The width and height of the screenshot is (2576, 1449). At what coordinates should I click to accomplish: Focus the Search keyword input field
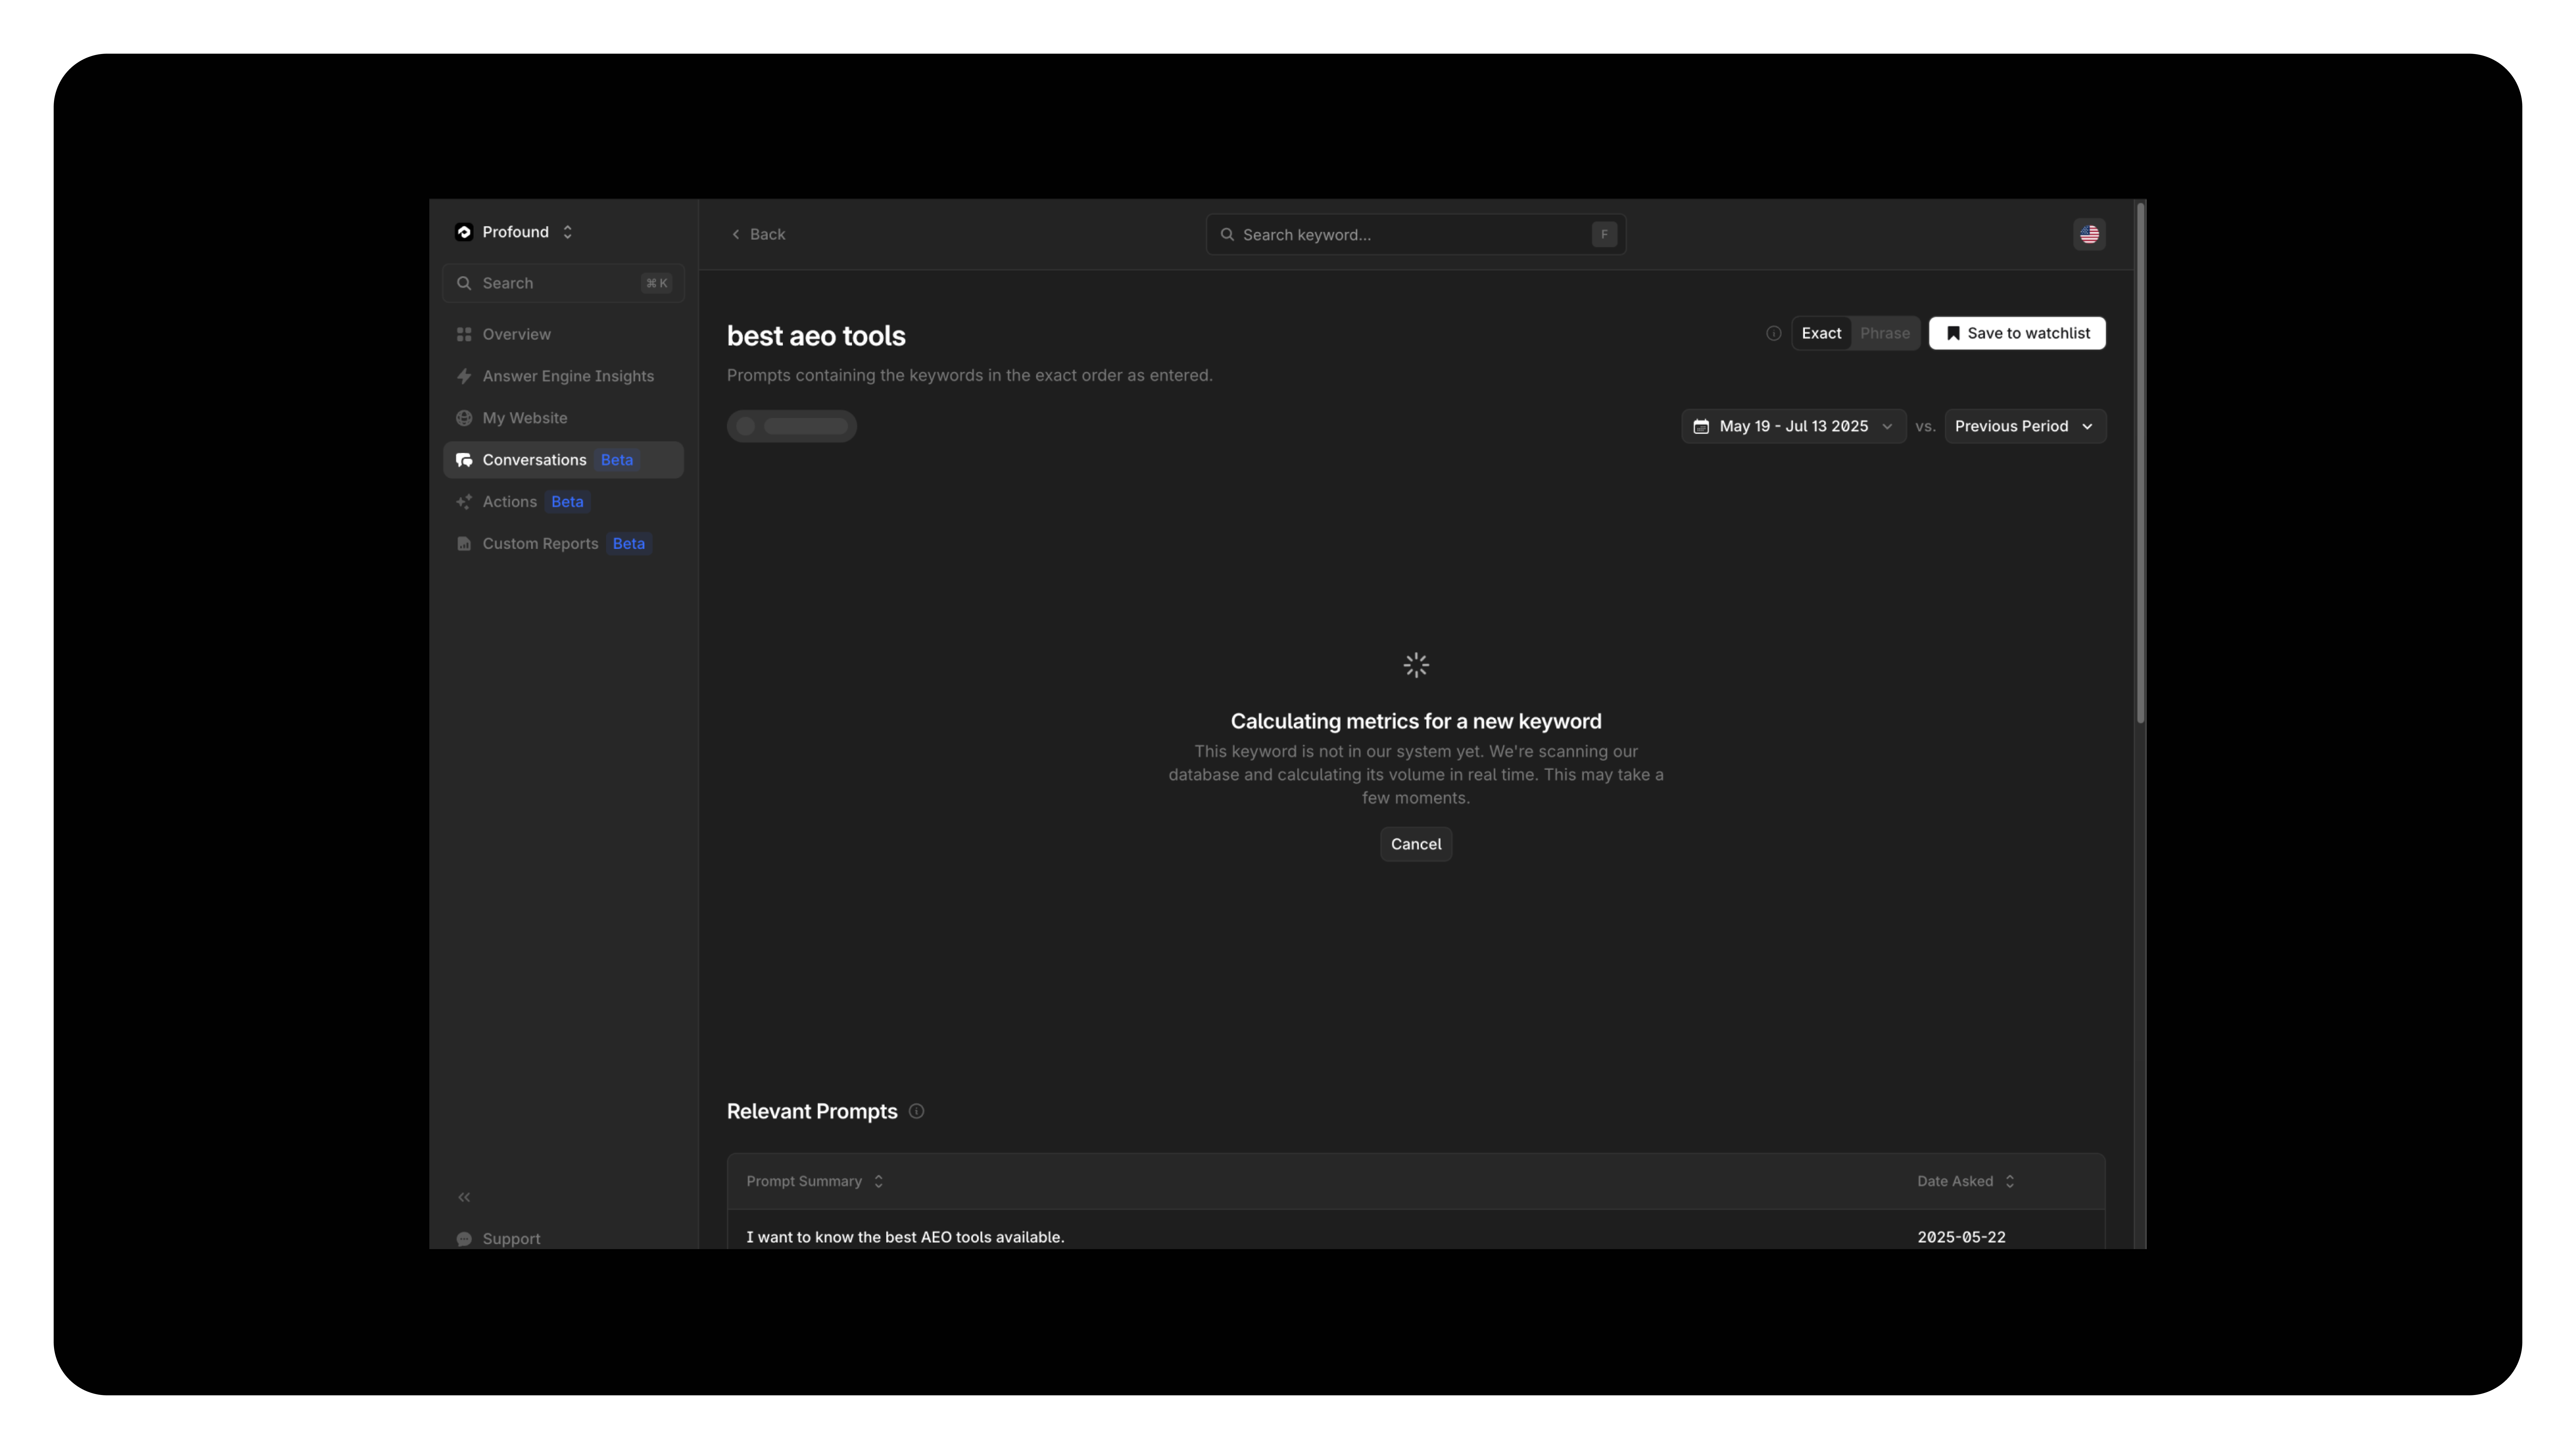click(1410, 234)
